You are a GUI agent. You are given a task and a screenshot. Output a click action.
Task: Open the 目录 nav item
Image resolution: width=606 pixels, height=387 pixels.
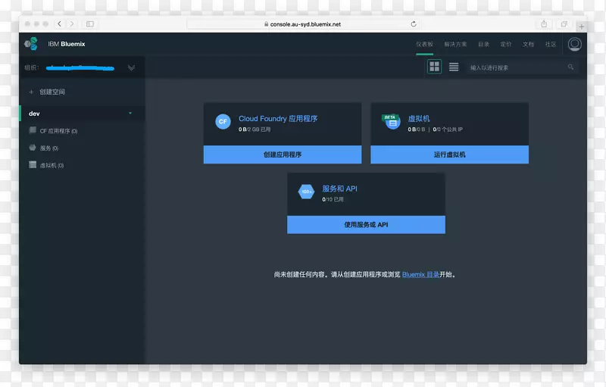click(483, 45)
